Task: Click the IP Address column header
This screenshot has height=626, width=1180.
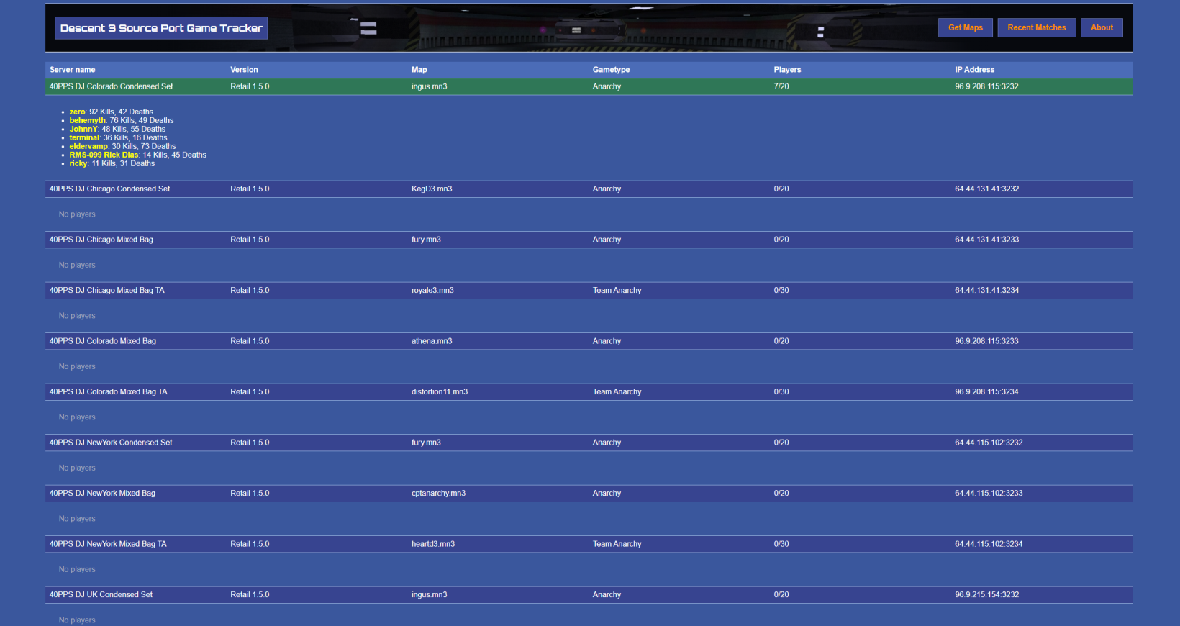Action: [x=974, y=70]
